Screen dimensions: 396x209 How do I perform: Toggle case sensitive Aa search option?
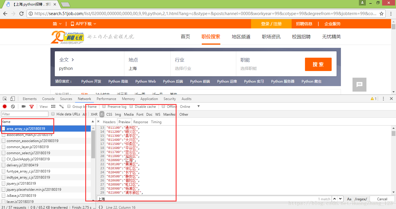(x=349, y=199)
